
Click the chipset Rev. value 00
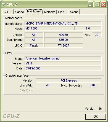pyautogui.click(x=96, y=35)
